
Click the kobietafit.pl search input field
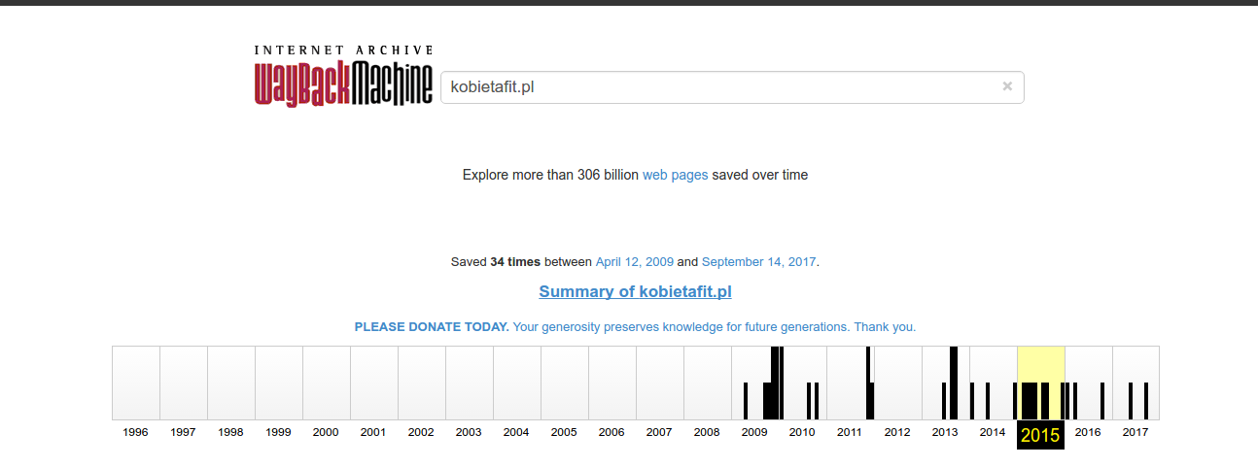pos(719,87)
